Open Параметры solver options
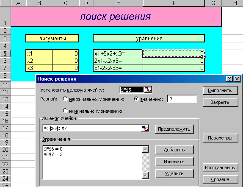Image resolution: width=243 pixels, height=187 pixels. click(221, 138)
